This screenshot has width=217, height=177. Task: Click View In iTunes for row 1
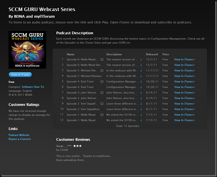(184, 59)
